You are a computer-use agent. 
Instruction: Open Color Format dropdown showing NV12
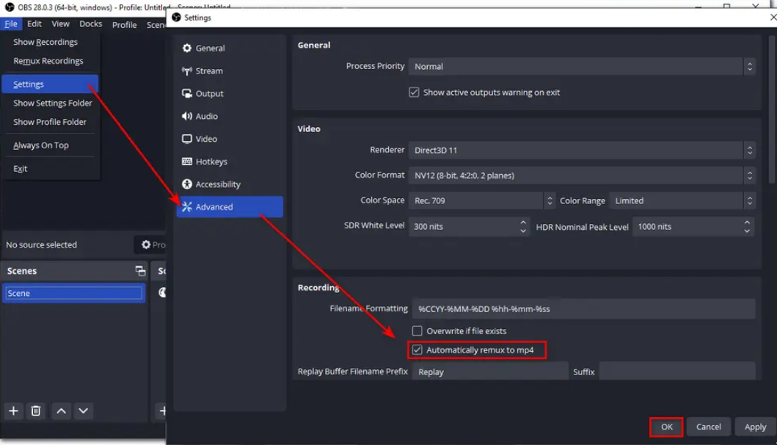(582, 175)
